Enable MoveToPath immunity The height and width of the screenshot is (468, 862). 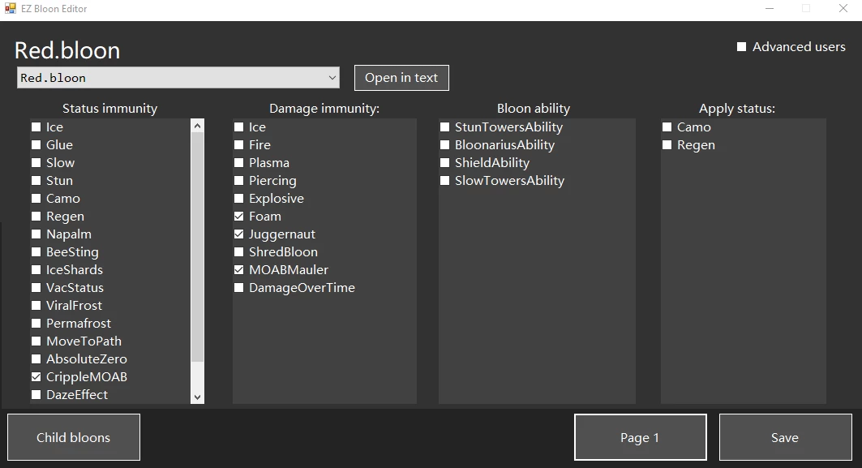(36, 341)
